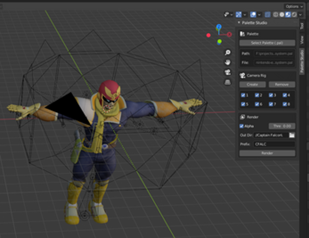Click Create camera rig button
Viewport: 309px width, 238px height.
pyautogui.click(x=253, y=85)
